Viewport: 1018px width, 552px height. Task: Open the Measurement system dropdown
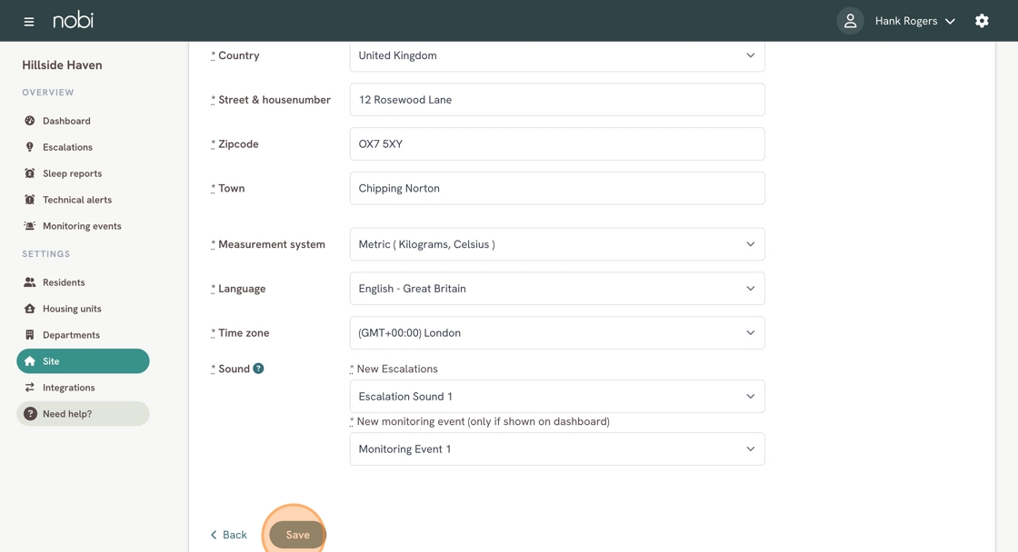pyautogui.click(x=556, y=244)
